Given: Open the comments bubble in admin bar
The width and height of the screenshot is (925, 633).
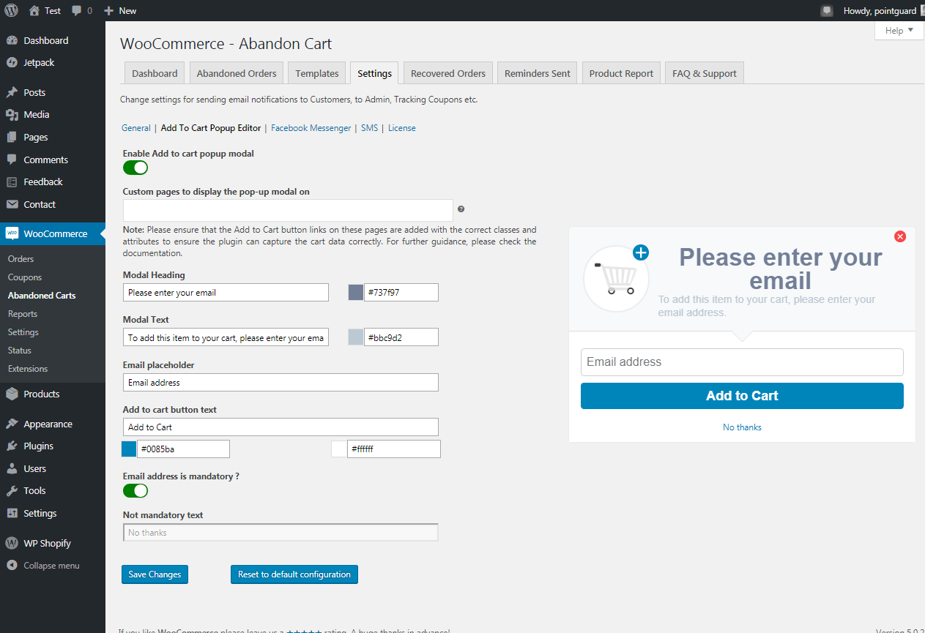Looking at the screenshot, I should click(x=82, y=11).
